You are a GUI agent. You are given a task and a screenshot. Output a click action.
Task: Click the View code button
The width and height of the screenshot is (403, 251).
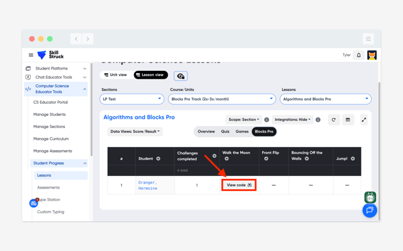pos(239,185)
